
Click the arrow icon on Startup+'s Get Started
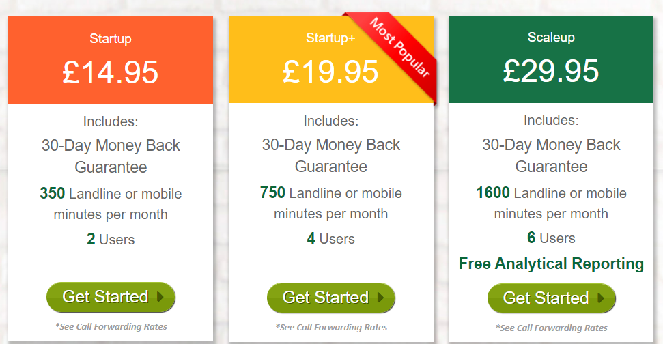click(x=381, y=298)
